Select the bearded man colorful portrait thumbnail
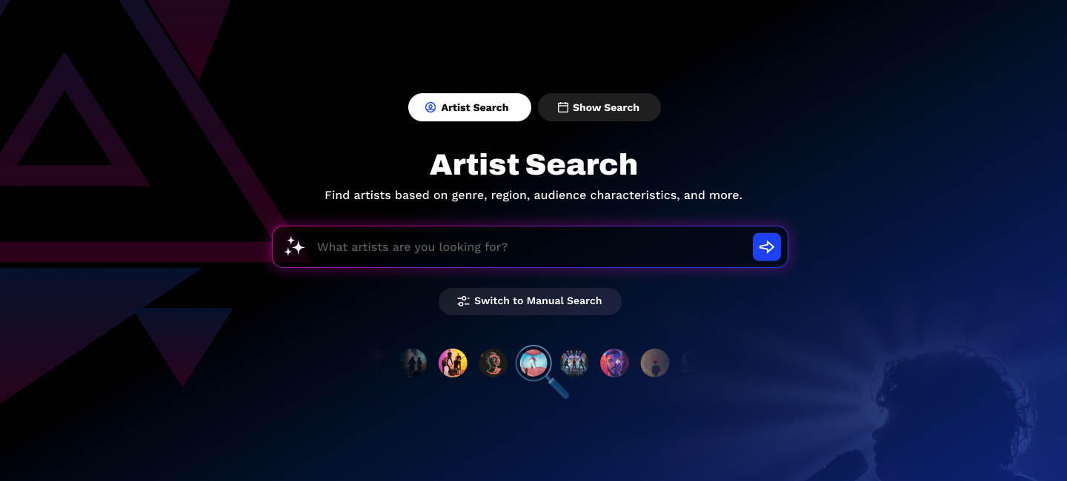Screen dimensions: 1067x481 click(614, 363)
